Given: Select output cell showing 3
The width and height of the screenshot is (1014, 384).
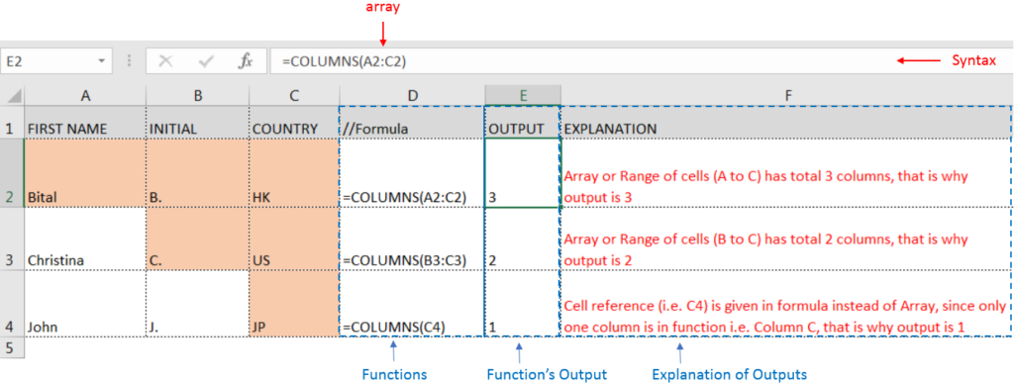Looking at the screenshot, I should coord(523,172).
